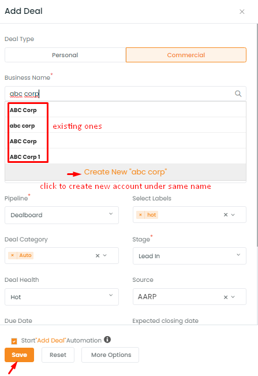The height and width of the screenshot is (376, 258).
Task: Click the Reset button
Action: 58,355
